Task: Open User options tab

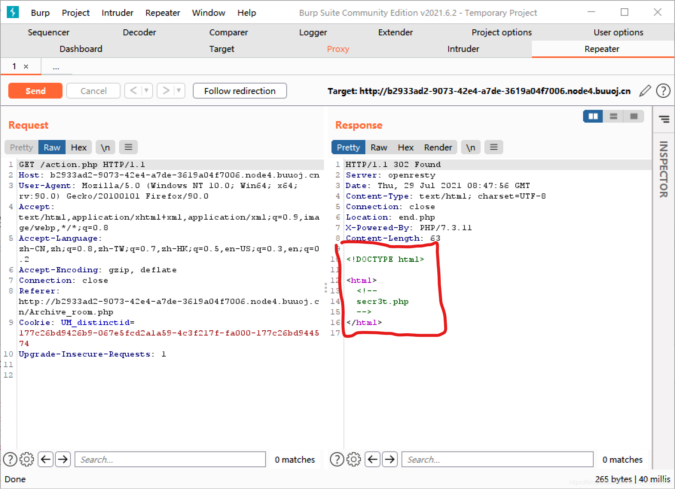Action: 618,32
